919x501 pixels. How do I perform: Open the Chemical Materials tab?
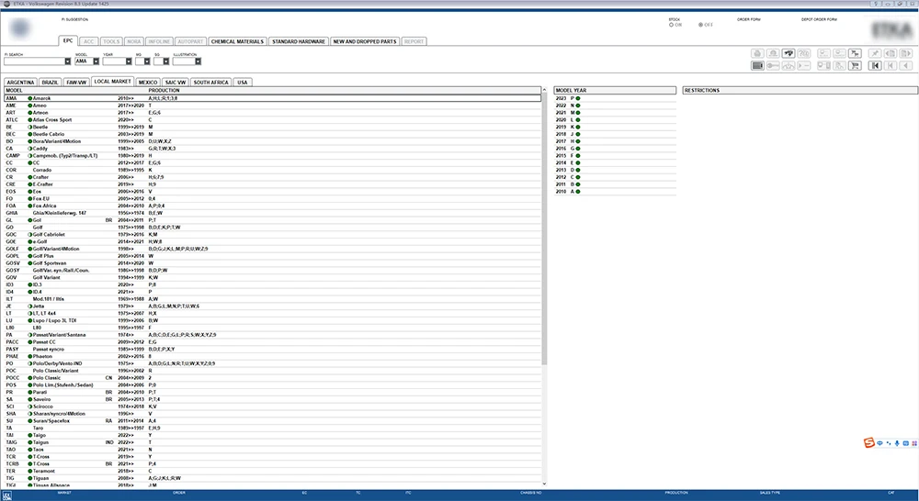(x=237, y=41)
